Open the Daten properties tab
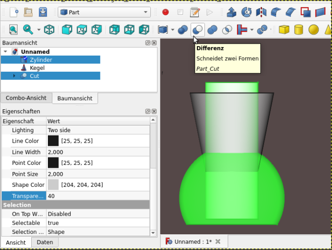332x250 pixels. pos(45,242)
